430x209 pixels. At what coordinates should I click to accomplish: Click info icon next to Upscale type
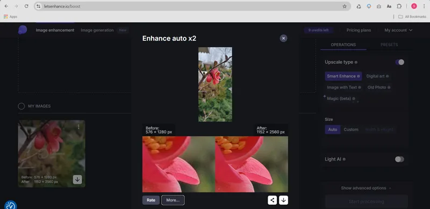click(x=356, y=62)
